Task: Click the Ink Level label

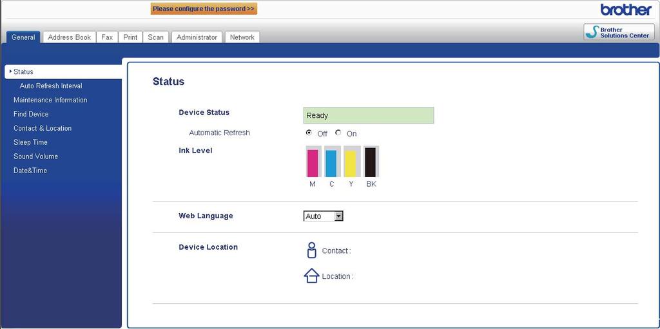Action: click(x=195, y=151)
